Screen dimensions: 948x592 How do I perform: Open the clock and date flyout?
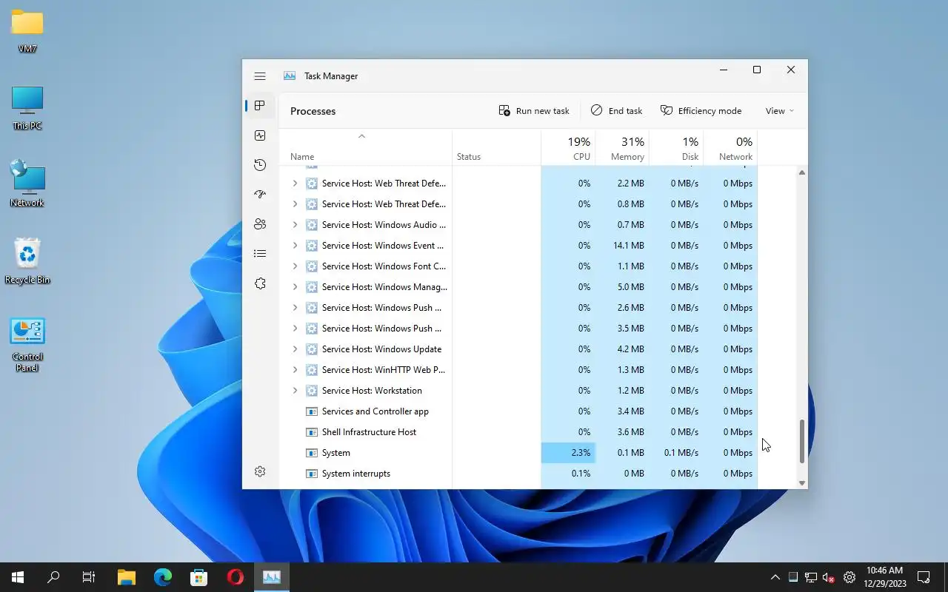pos(884,577)
